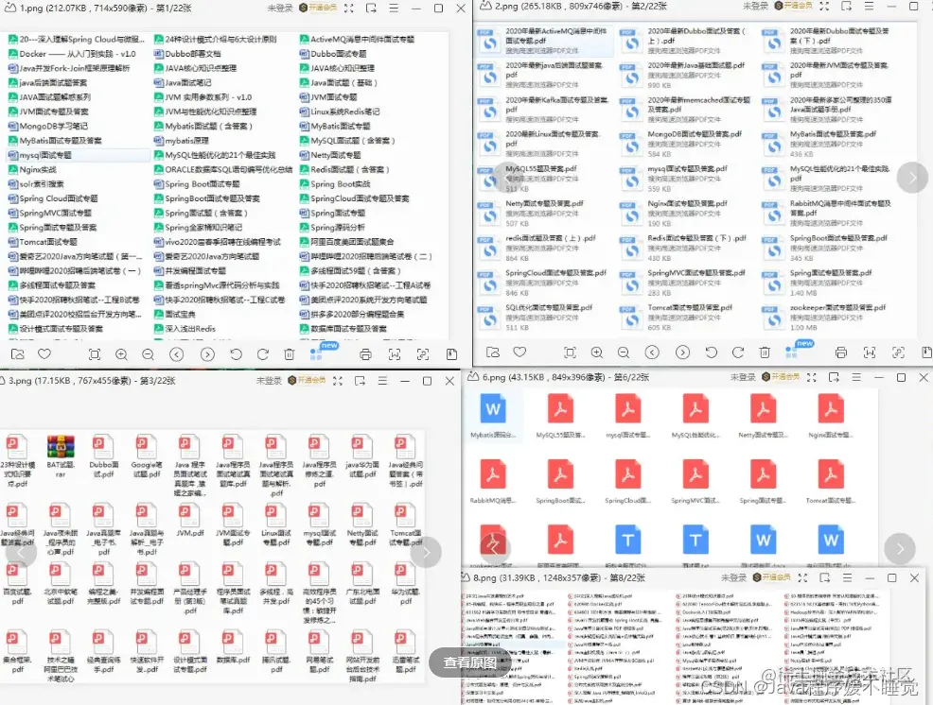The image size is (933, 705).
Task: Zoom in using magnifier plus in 2.png window
Action: point(597,352)
